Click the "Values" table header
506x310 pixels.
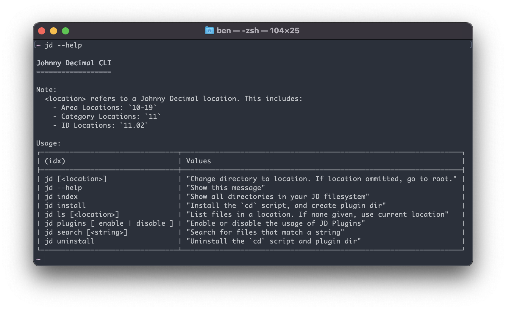pos(199,161)
